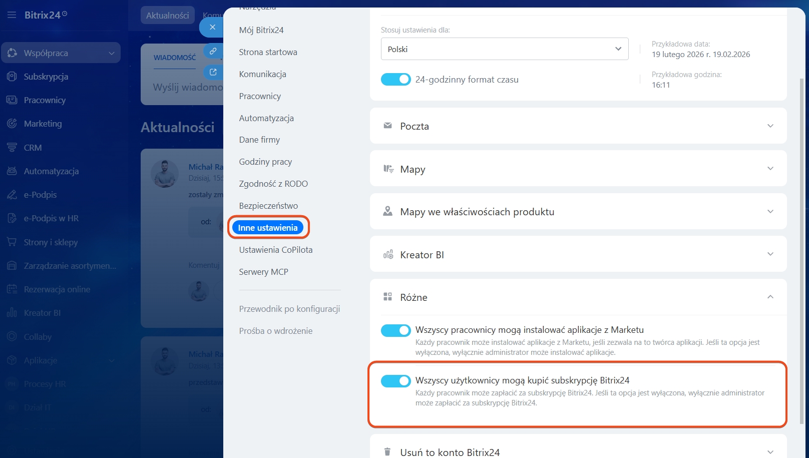Open Bezpieczeństwo settings page
Screen dimensions: 809x458
pyautogui.click(x=268, y=206)
